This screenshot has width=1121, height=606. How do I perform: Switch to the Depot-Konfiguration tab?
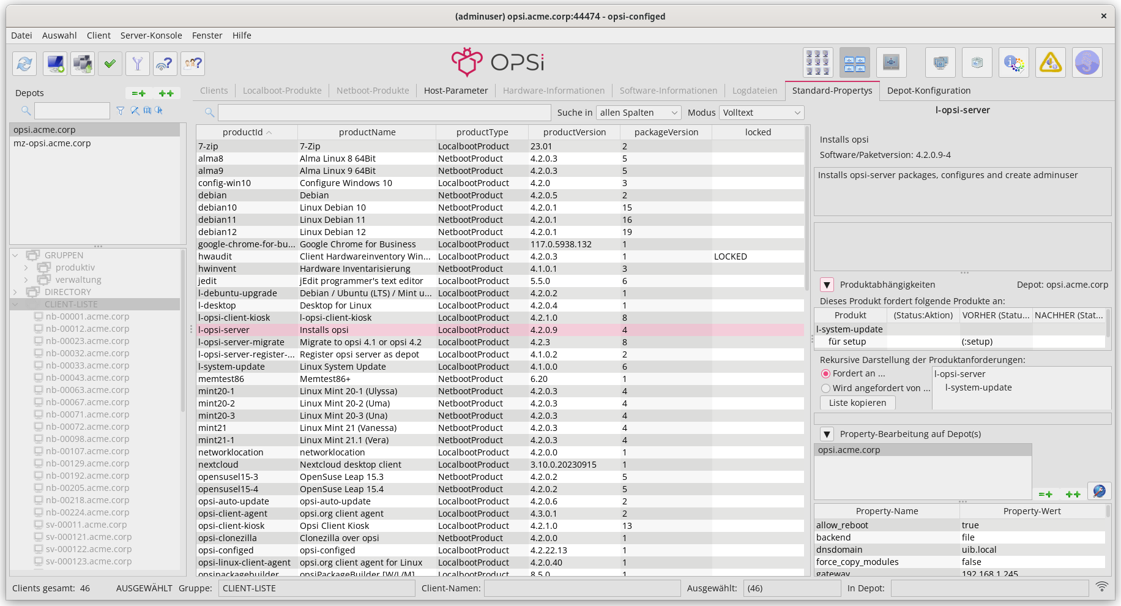click(928, 91)
